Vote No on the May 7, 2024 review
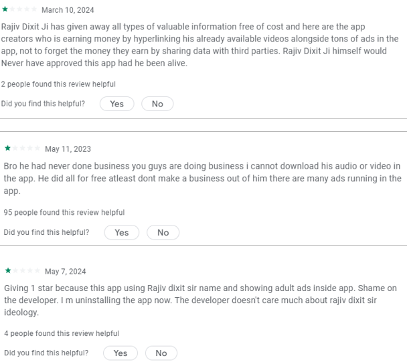 161,353
